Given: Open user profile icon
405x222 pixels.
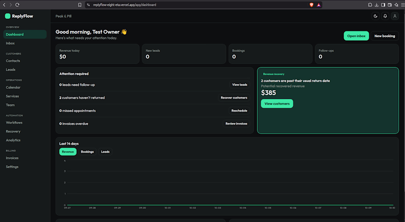Looking at the screenshot, I should point(395,16).
